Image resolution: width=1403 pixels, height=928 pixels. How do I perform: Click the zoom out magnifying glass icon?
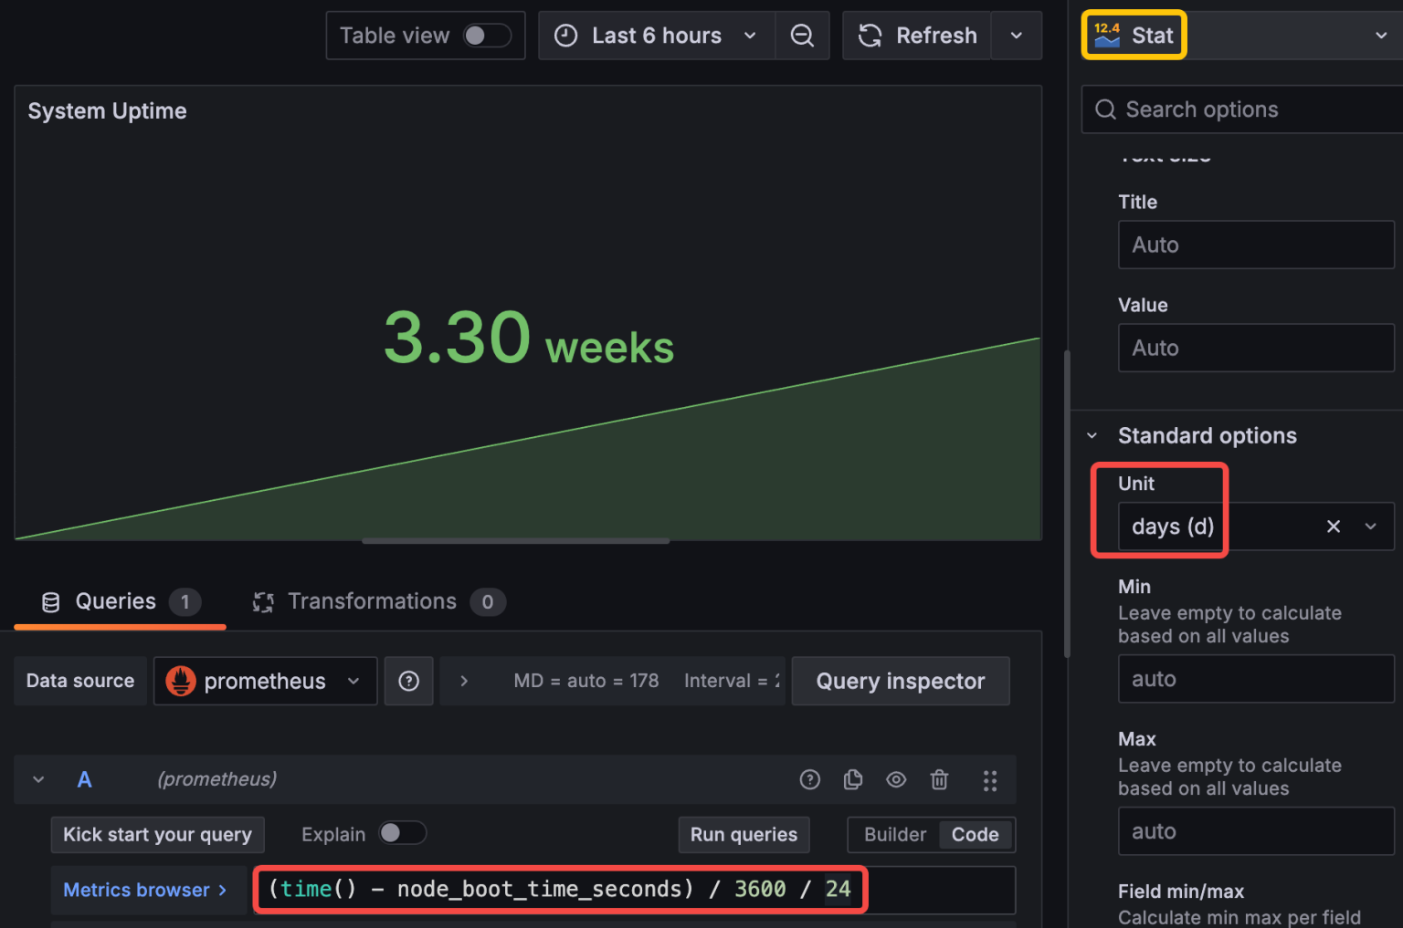(x=802, y=35)
